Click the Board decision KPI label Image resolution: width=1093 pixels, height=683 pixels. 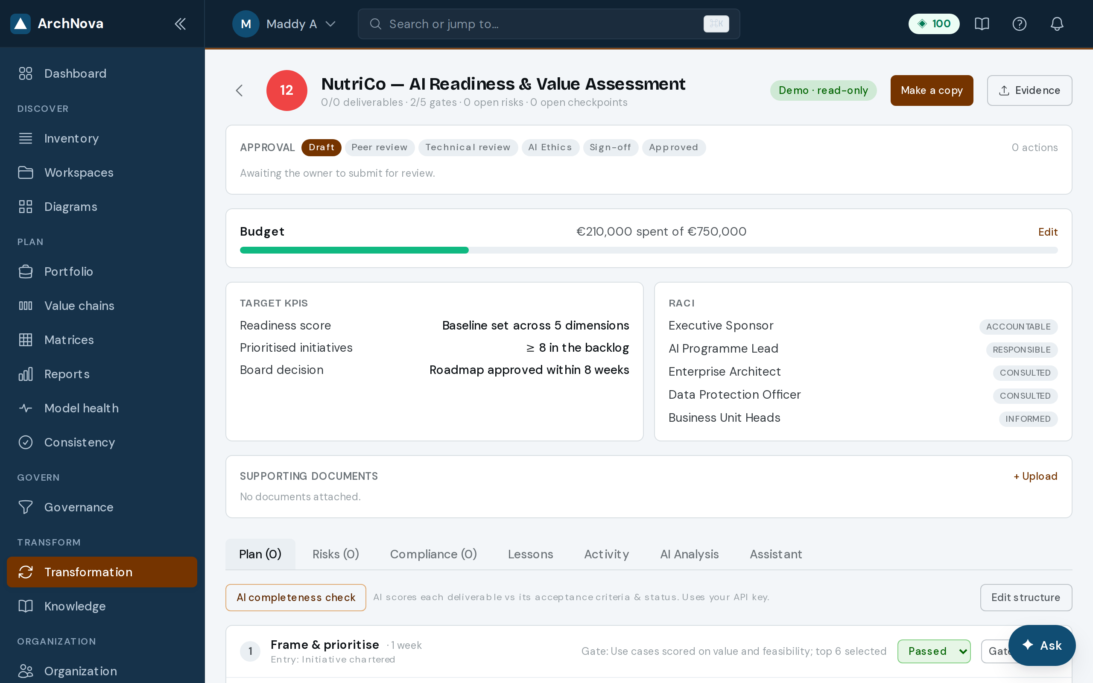click(281, 370)
